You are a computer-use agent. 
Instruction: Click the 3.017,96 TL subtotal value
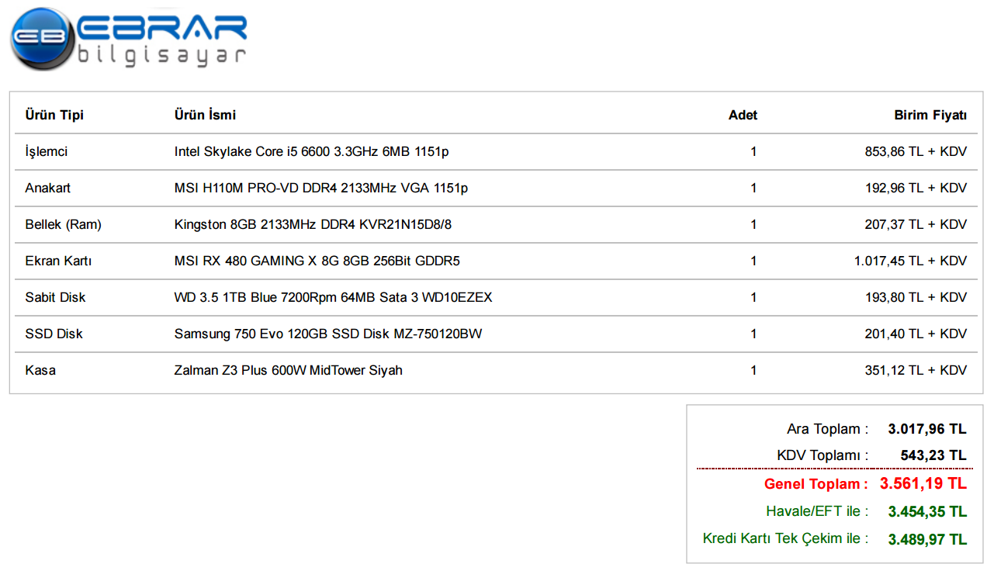point(927,429)
